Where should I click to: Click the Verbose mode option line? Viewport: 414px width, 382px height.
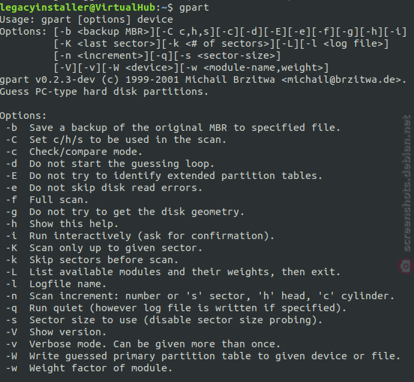(x=143, y=344)
